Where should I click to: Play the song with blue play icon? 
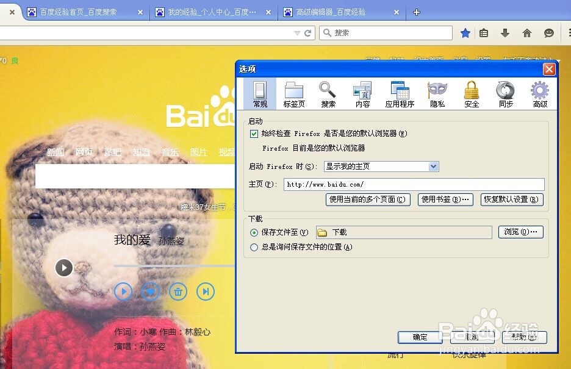pyautogui.click(x=123, y=292)
